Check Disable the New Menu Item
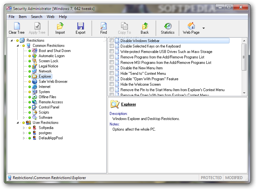 coord(112,67)
